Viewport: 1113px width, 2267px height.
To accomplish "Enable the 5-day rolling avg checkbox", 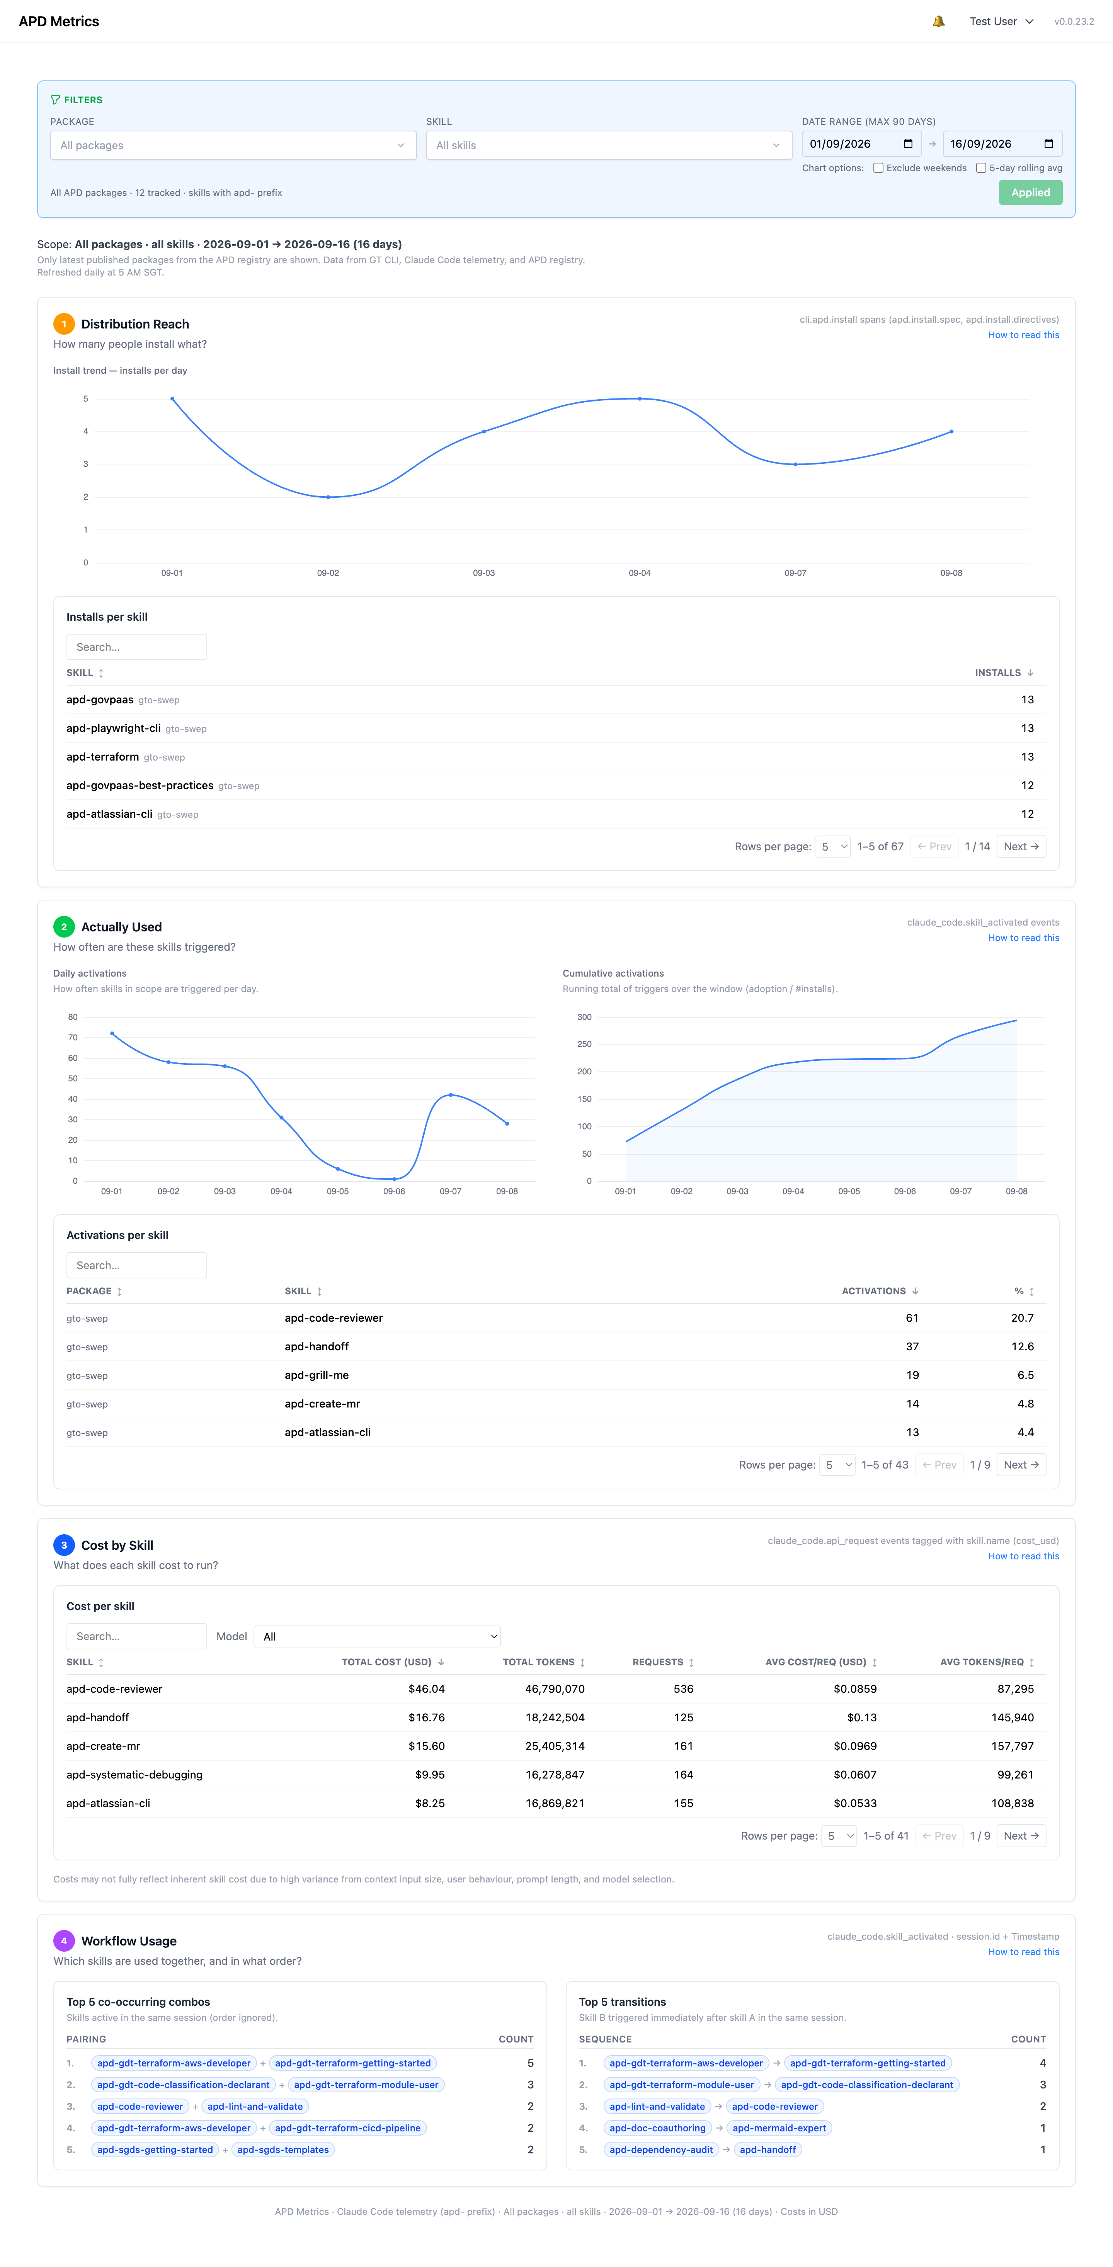I will 981,168.
